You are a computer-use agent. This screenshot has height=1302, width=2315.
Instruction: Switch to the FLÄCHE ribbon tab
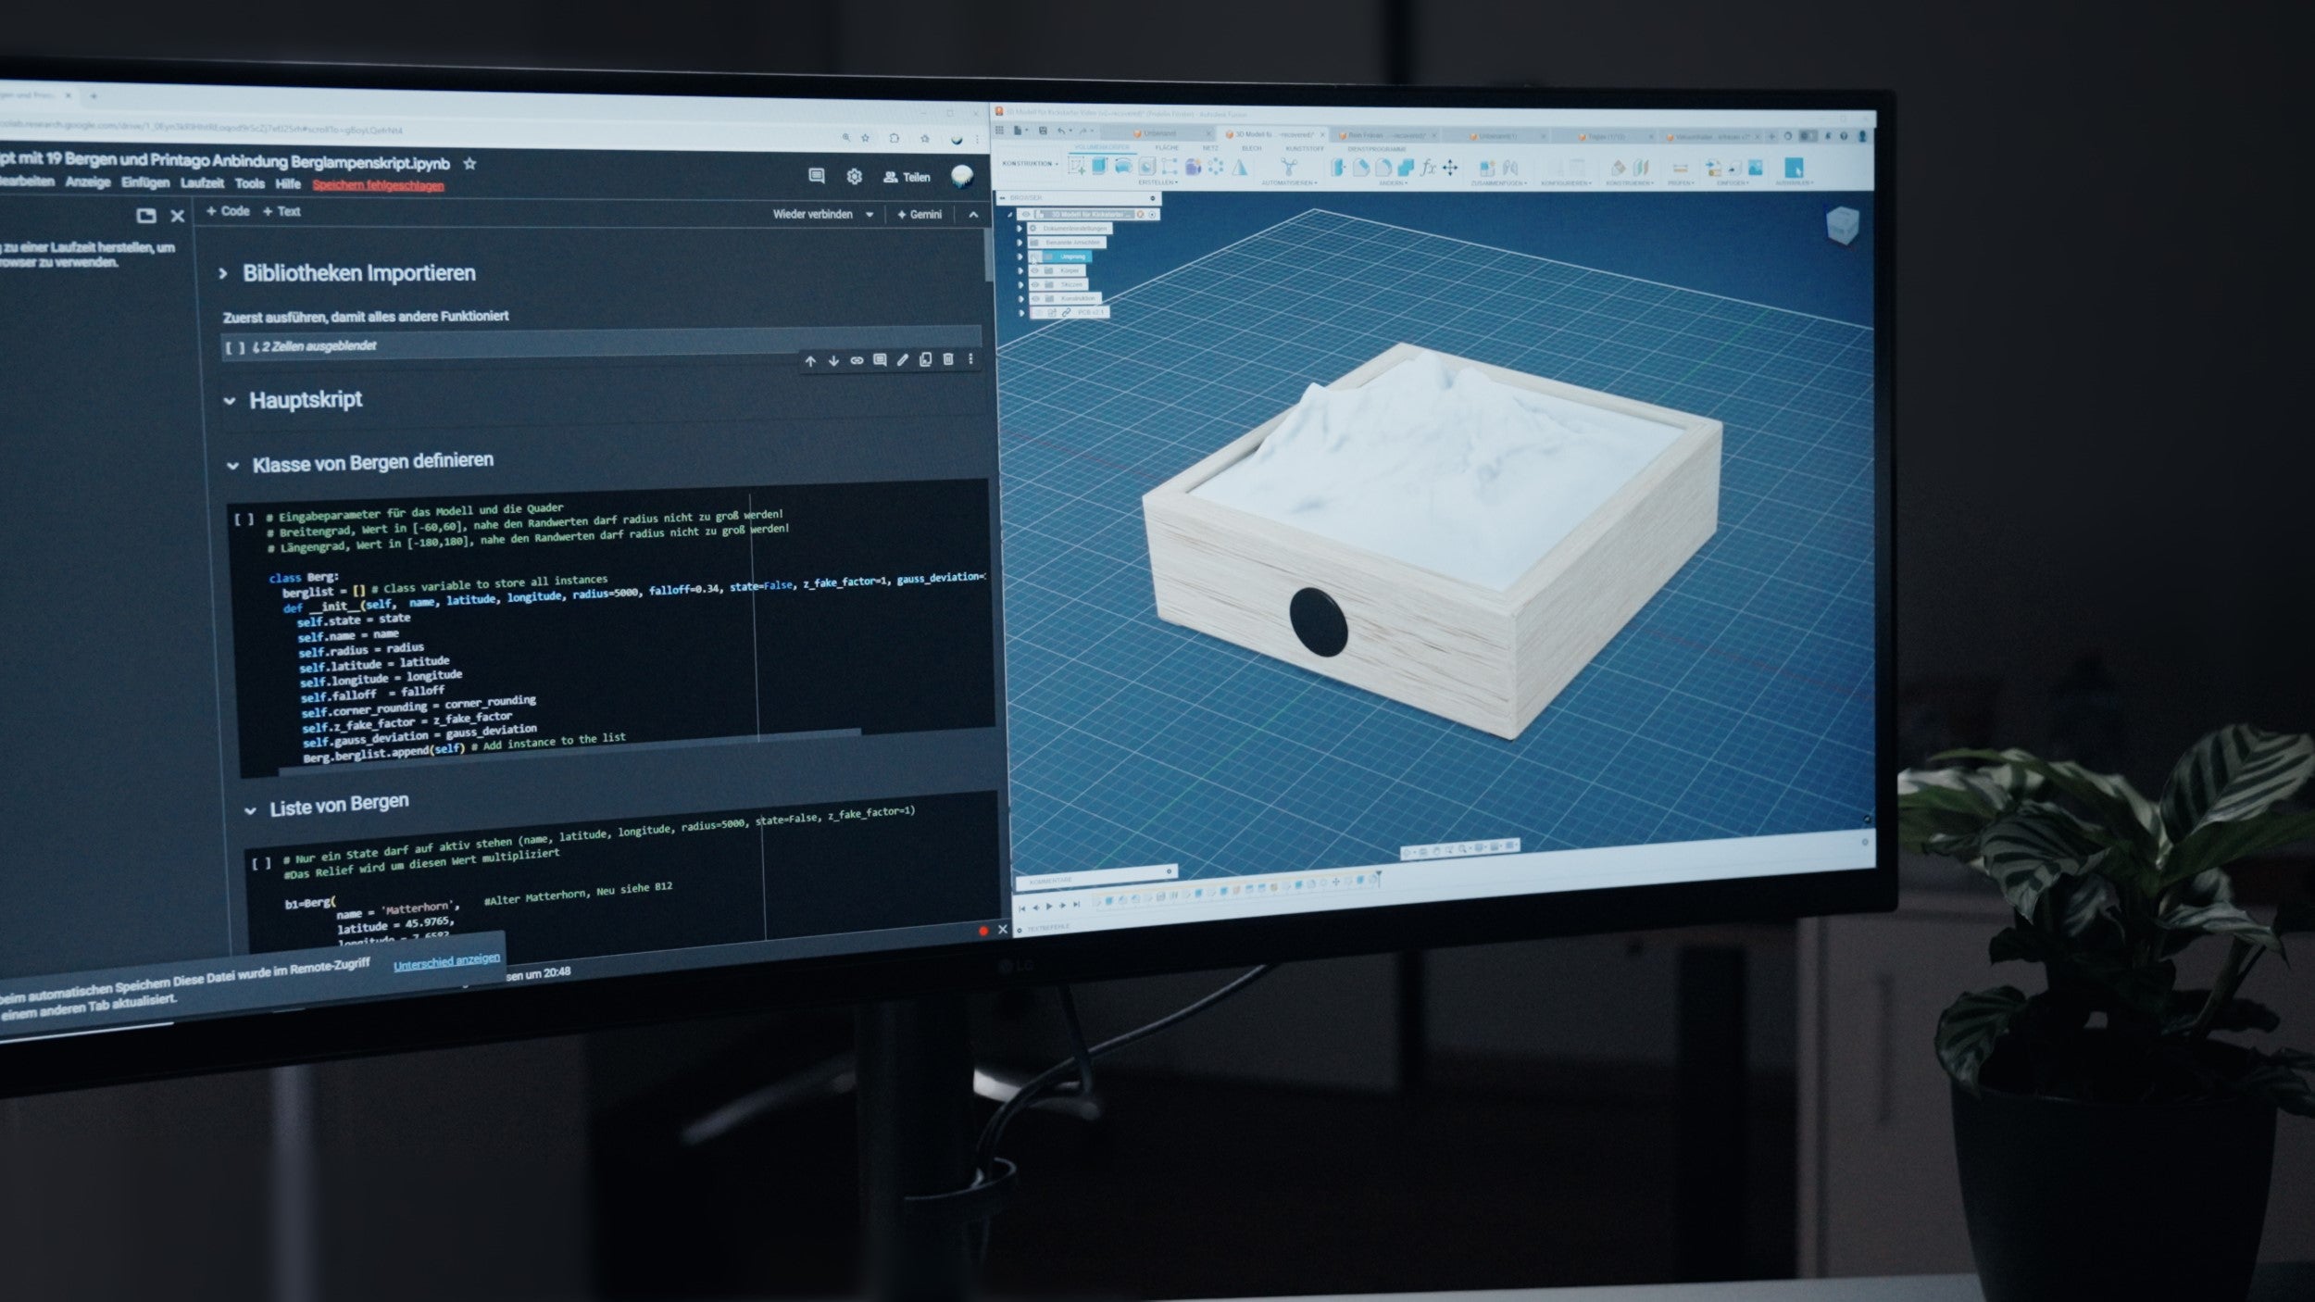click(x=1167, y=148)
